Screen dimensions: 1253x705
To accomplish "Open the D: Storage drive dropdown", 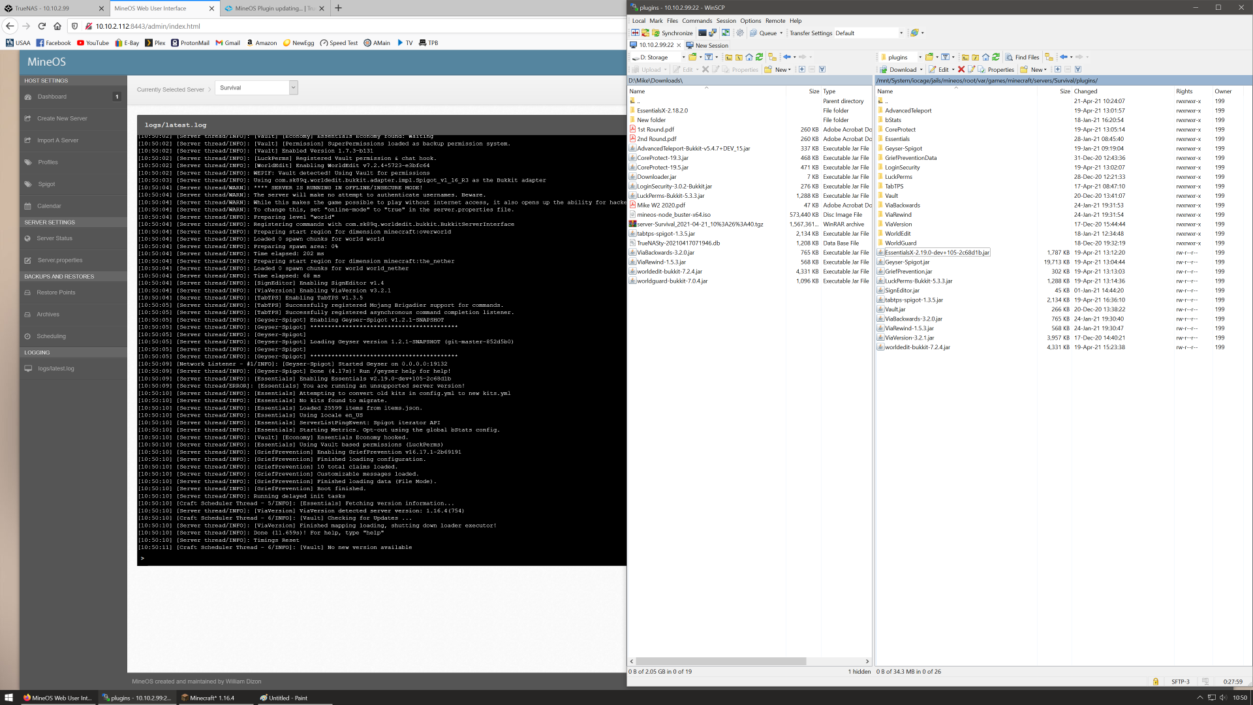I will 683,57.
